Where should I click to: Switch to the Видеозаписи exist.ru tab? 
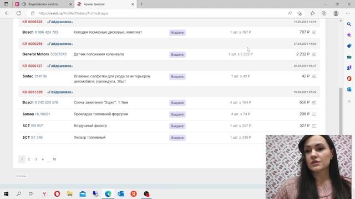pyautogui.click(x=43, y=4)
